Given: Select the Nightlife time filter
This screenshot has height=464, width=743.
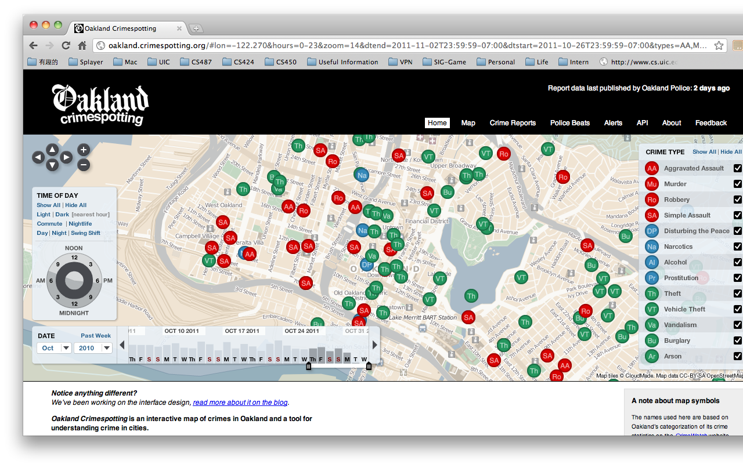Looking at the screenshot, I should pos(80,224).
